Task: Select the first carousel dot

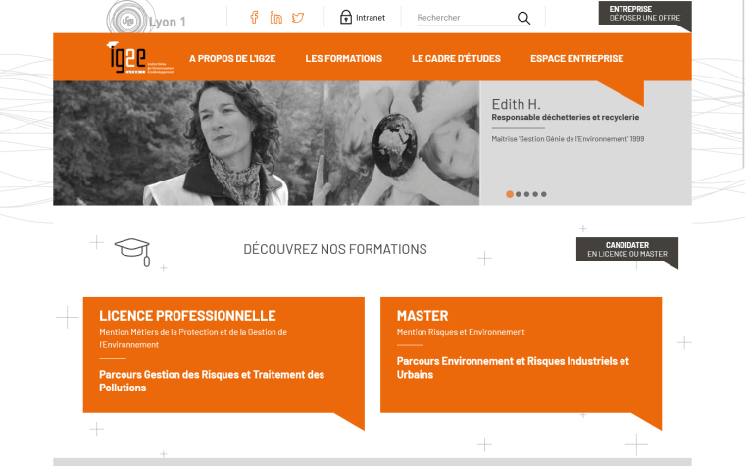Action: tap(510, 194)
